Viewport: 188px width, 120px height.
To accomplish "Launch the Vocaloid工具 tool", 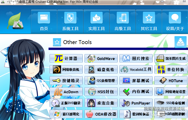I will coord(136,70).
